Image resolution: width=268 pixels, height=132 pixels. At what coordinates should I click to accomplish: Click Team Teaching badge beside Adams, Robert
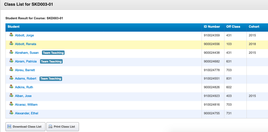point(51,78)
